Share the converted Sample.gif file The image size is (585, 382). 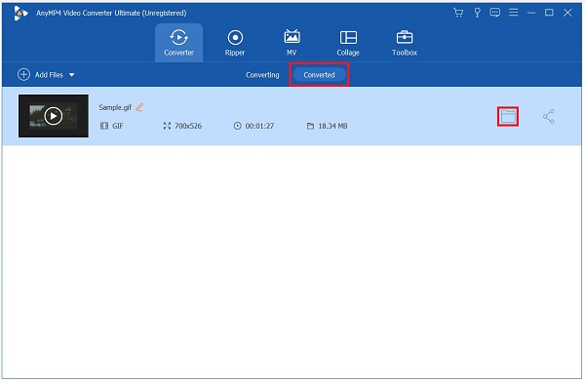coord(548,116)
